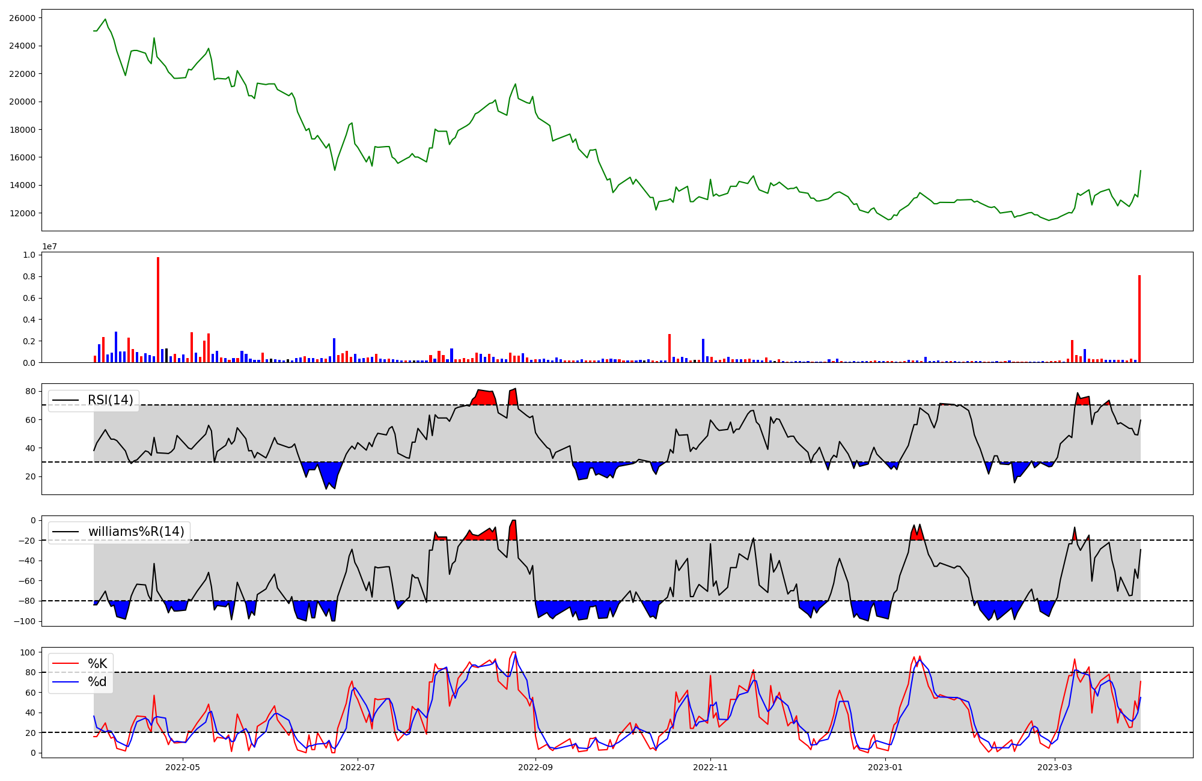Click the 0.4 tick on volume axis
The width and height of the screenshot is (1202, 781).
coord(29,320)
